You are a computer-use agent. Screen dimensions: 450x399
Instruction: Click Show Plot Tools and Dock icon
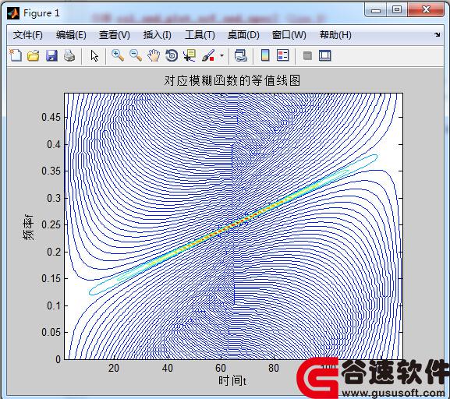coord(325,55)
